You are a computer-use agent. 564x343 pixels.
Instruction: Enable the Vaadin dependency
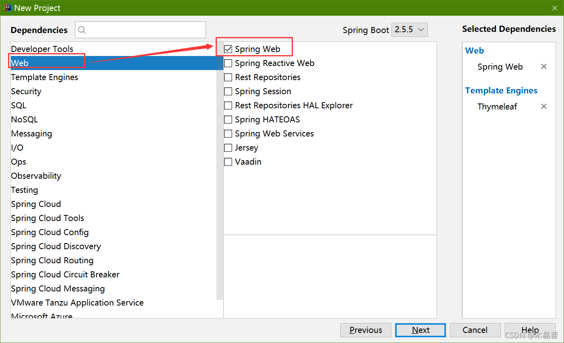coord(228,162)
